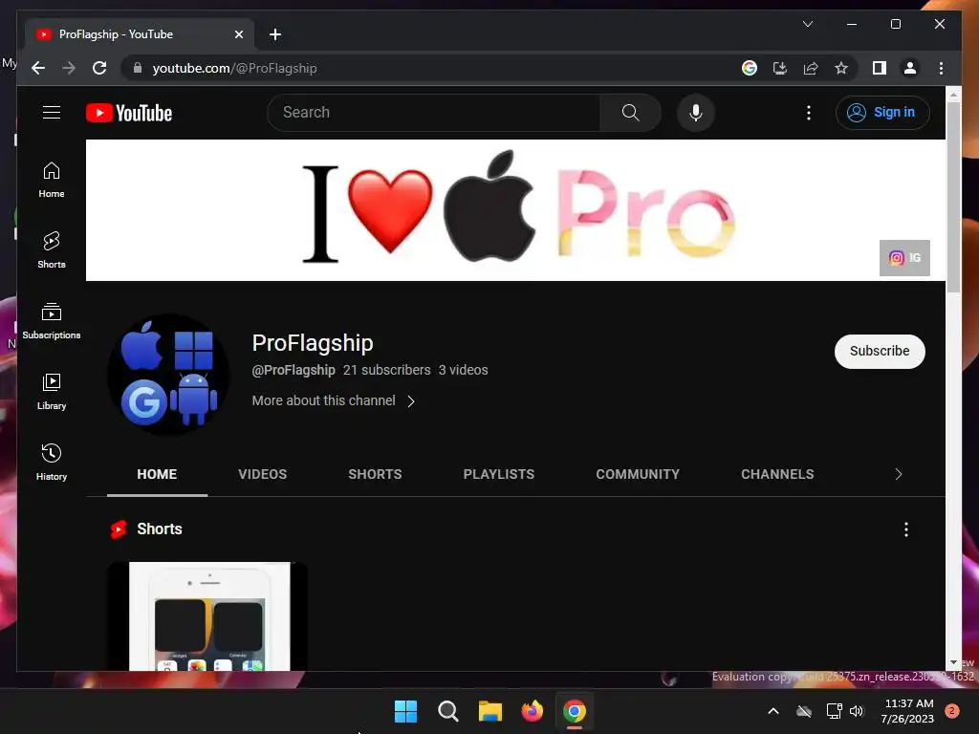This screenshot has width=979, height=734.
Task: Subscribe to the ProFlagship channel
Action: 880,352
